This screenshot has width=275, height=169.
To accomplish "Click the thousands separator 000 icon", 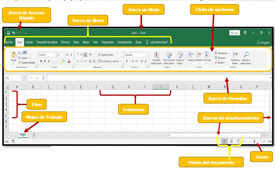I will [x=136, y=61].
